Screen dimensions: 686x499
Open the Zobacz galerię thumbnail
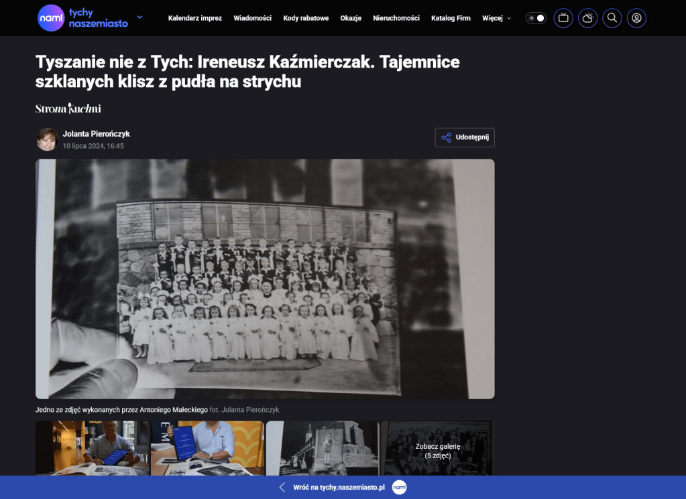pyautogui.click(x=437, y=449)
